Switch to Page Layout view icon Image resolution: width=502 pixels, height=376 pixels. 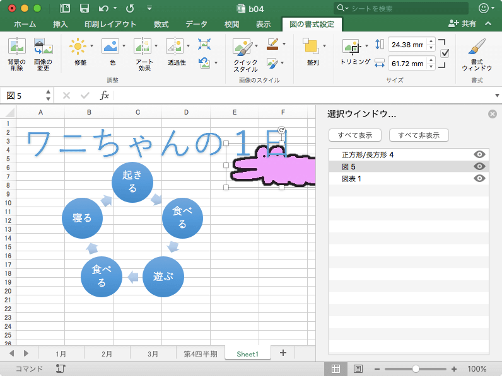point(358,368)
